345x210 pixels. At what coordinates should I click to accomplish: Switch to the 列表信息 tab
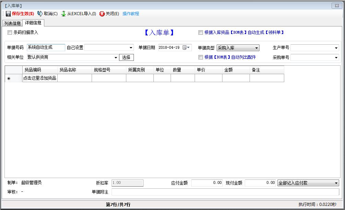(x=12, y=23)
